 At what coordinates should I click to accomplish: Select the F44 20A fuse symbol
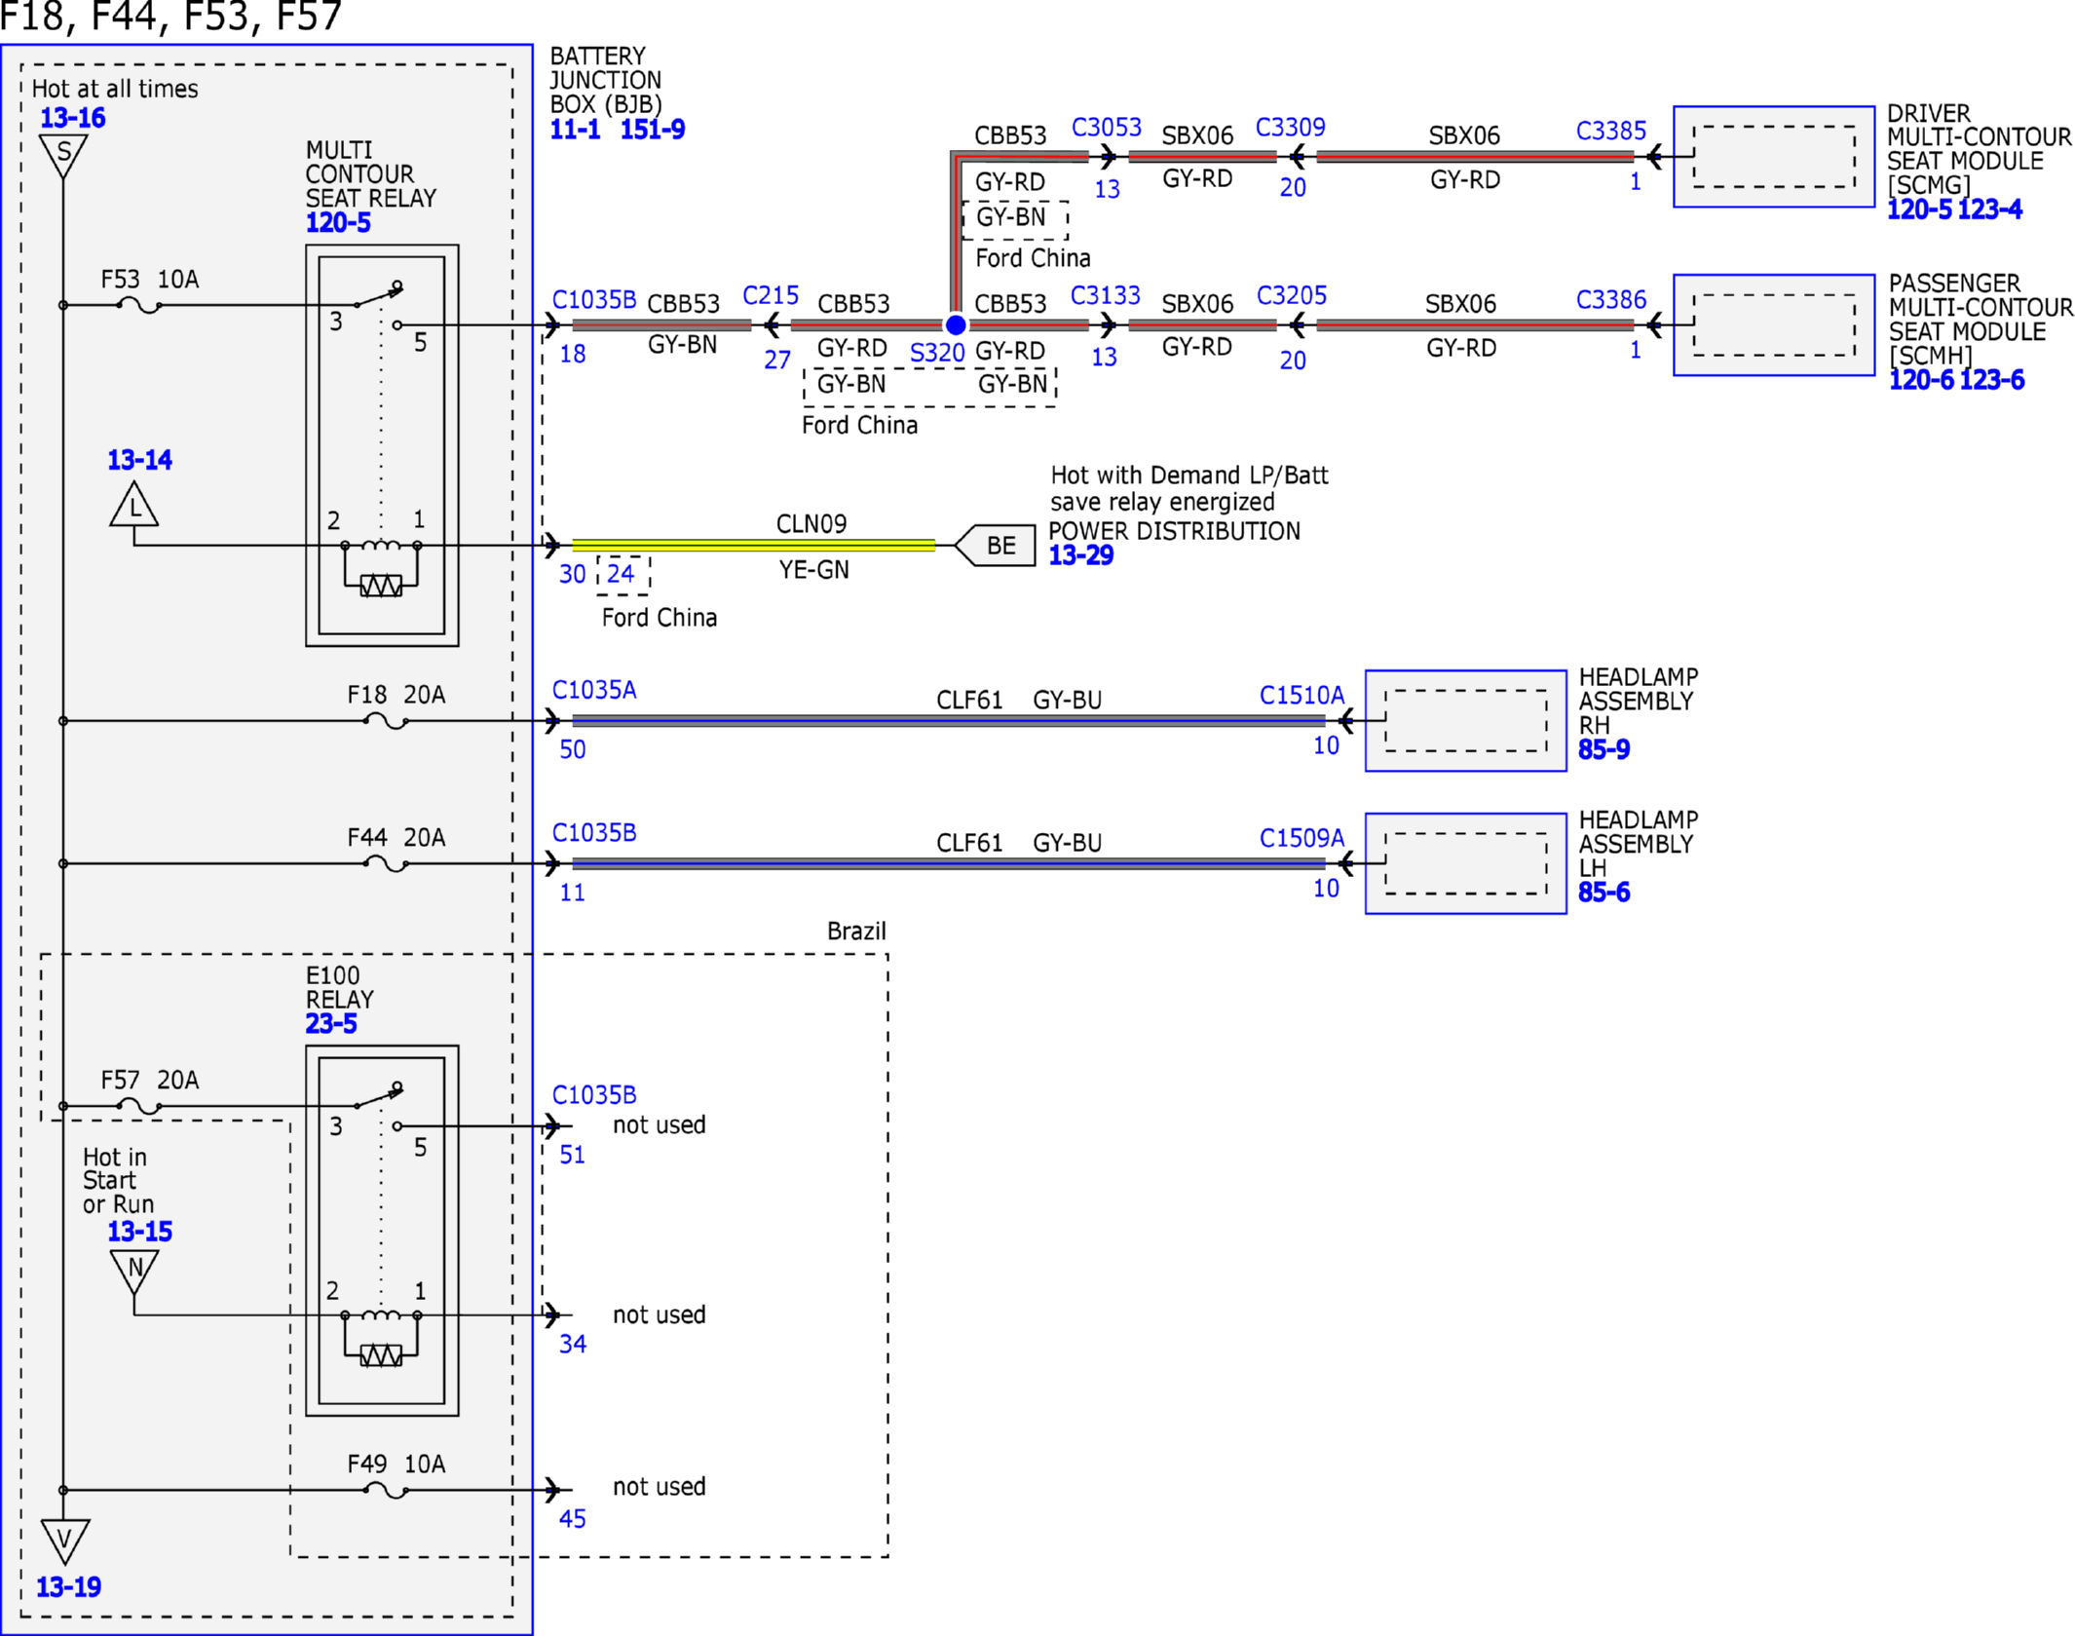[386, 863]
